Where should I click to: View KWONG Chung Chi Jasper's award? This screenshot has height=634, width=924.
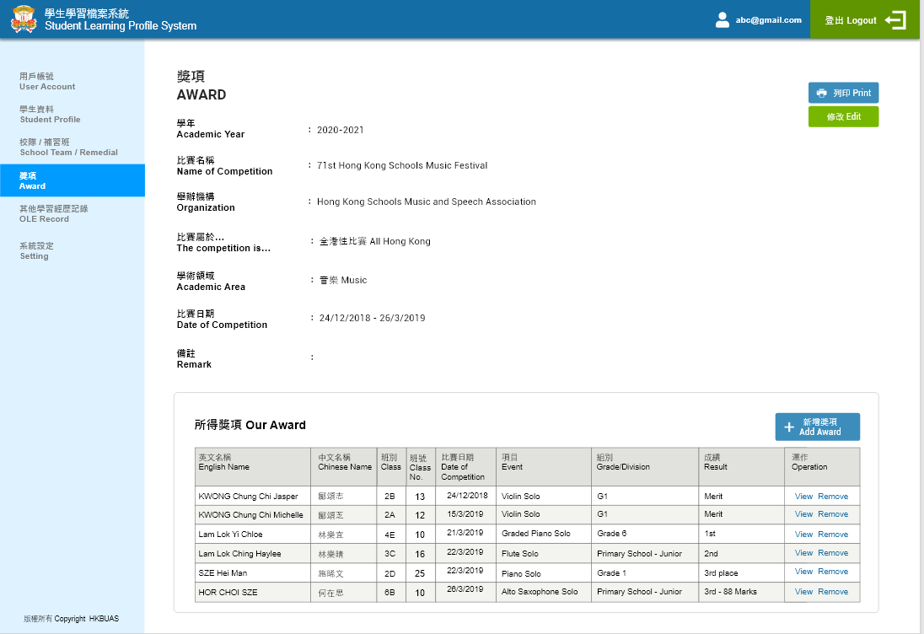(803, 497)
